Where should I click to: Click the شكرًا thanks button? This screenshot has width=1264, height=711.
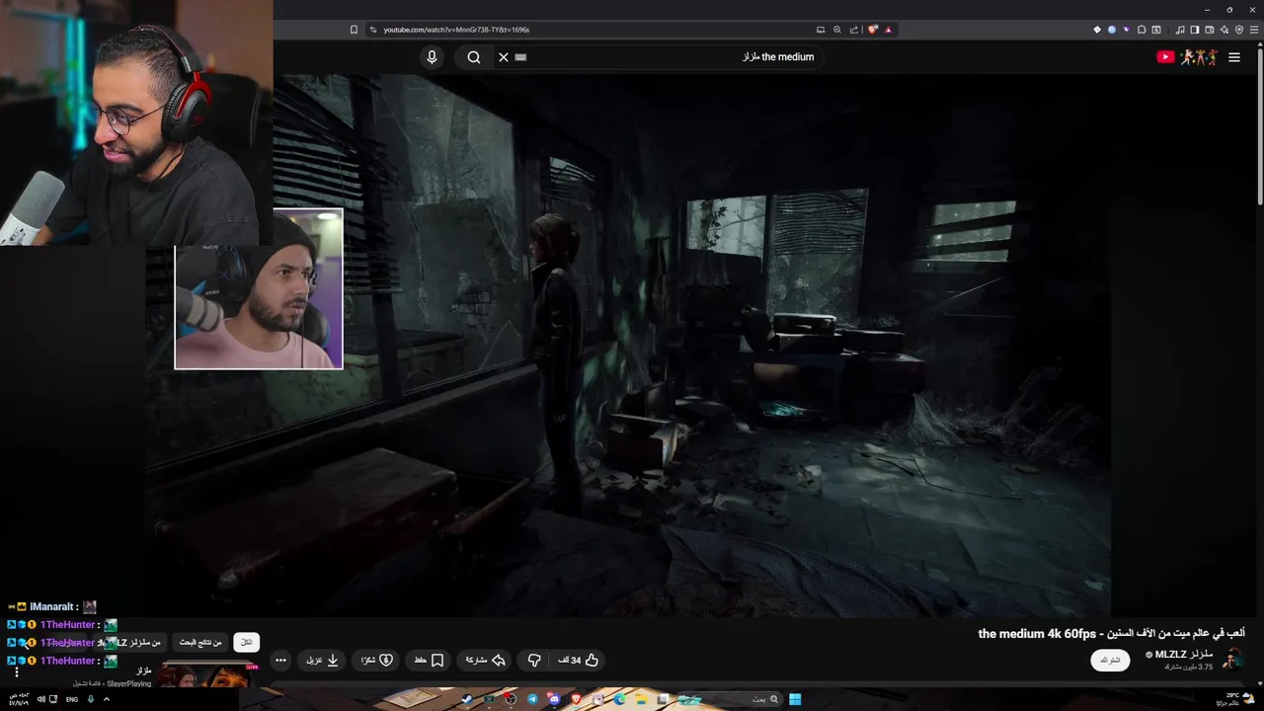tap(377, 661)
